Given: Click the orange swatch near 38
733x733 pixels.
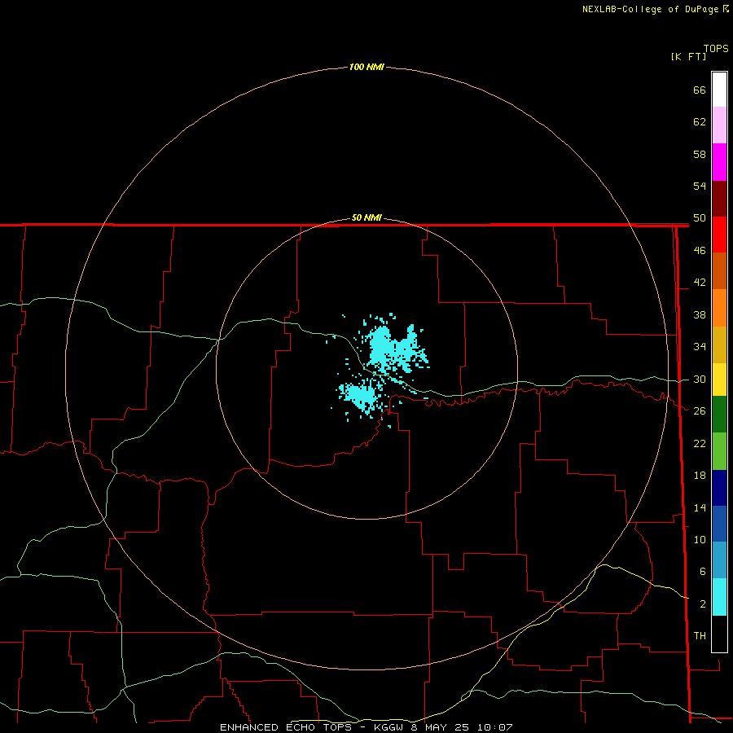Looking at the screenshot, I should [719, 308].
